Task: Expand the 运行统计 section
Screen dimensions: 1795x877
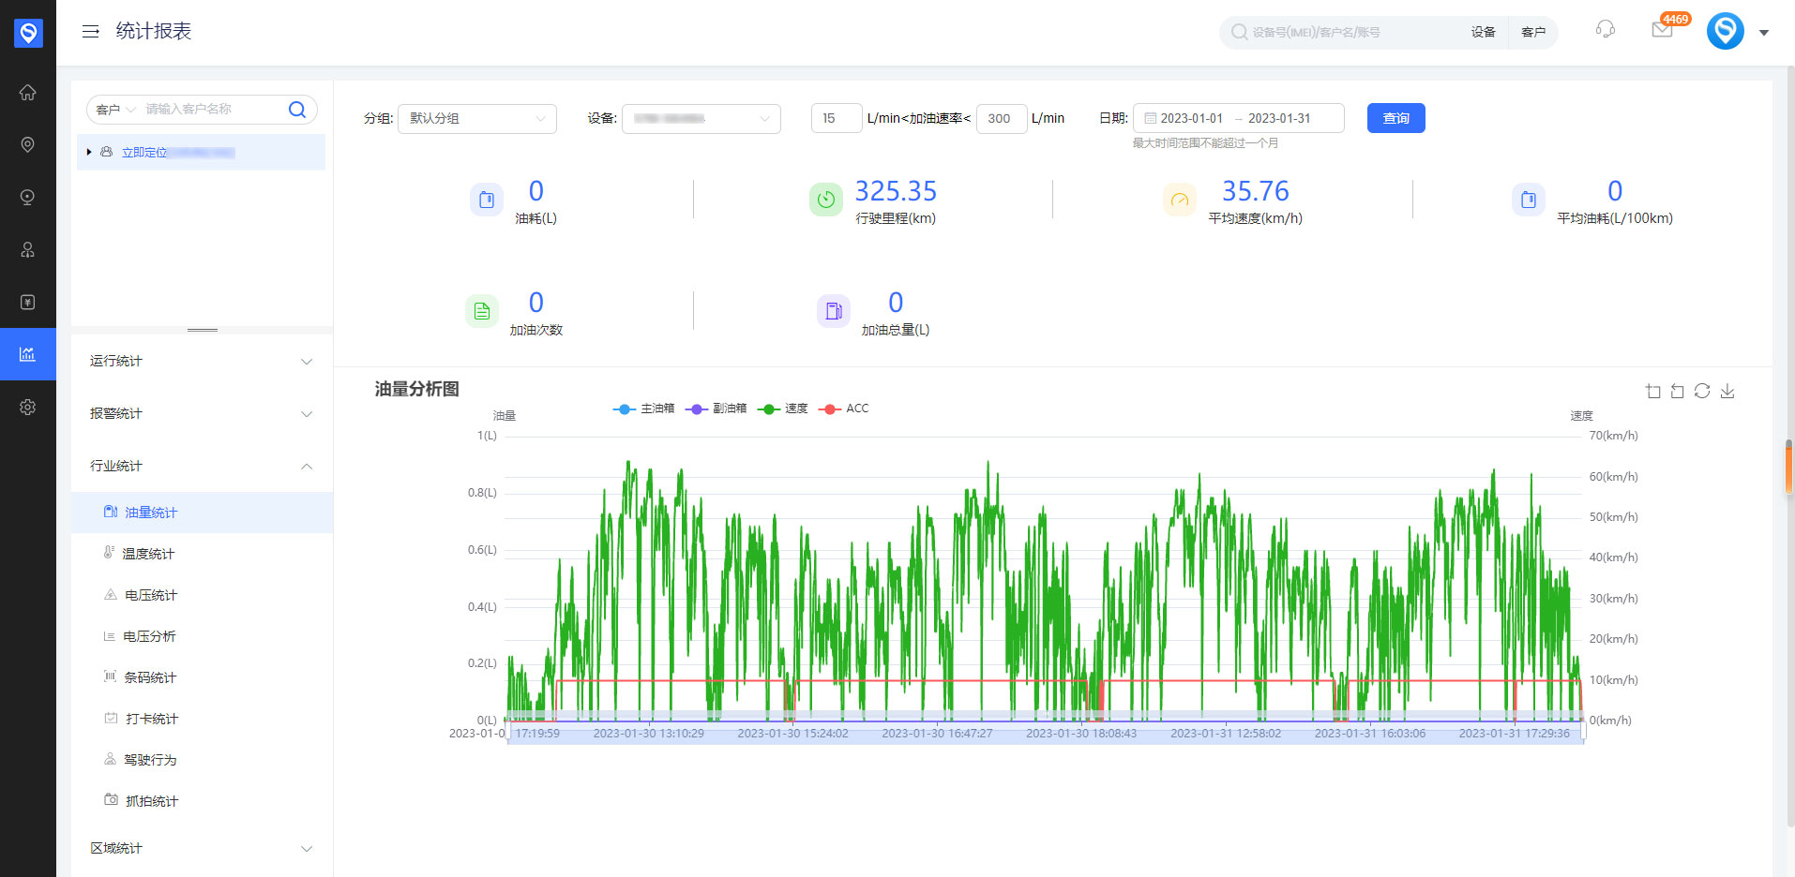Action: coord(202,362)
